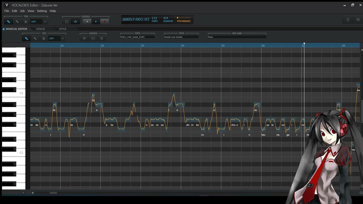Click the Performance meter

[x=184, y=20]
